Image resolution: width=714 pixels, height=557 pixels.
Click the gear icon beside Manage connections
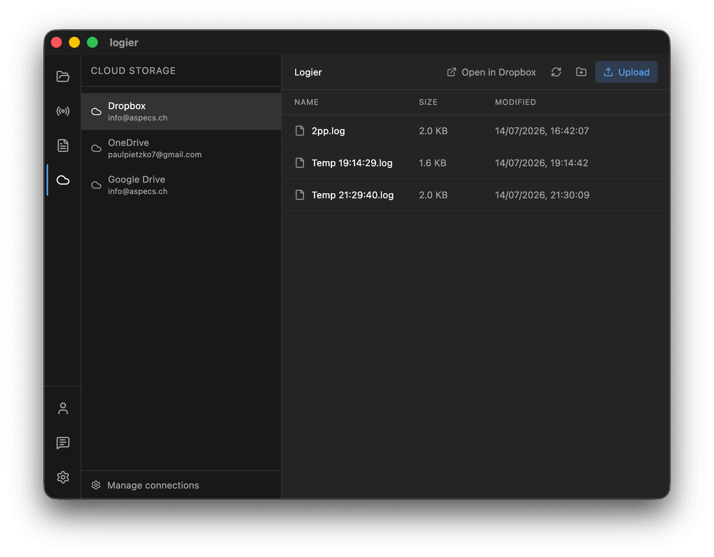pos(96,485)
